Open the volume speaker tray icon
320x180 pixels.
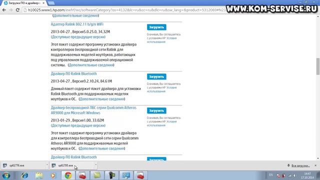point(295,175)
